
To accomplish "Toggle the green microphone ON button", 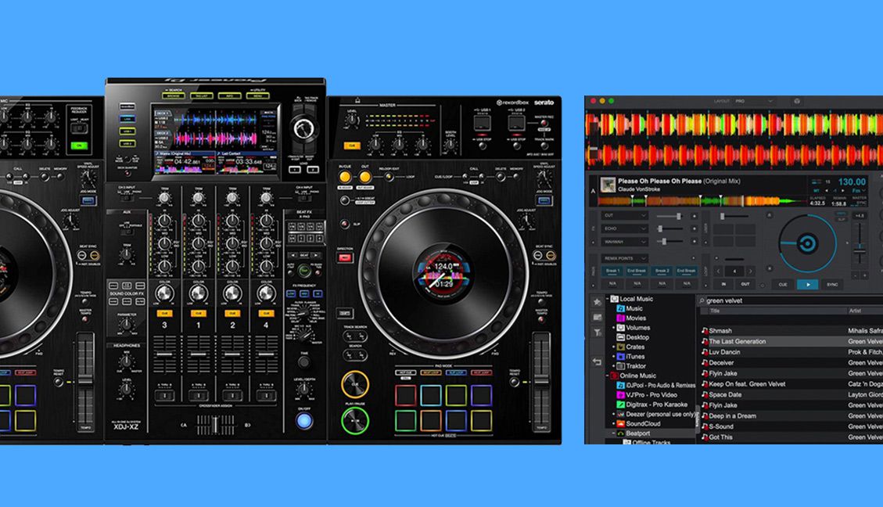I will click(x=79, y=146).
